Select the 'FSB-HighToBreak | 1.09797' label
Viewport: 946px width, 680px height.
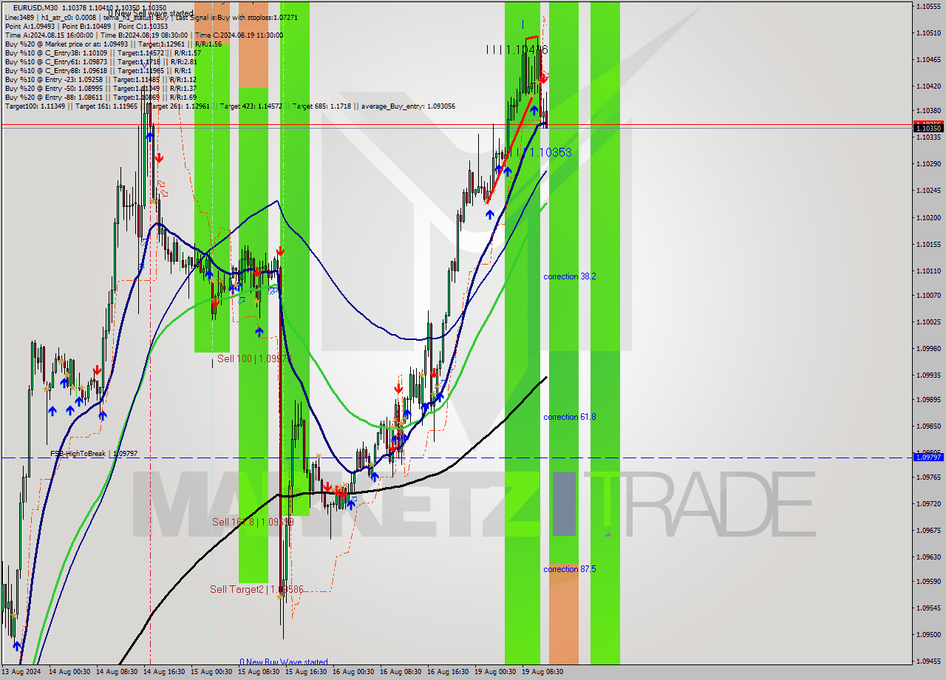[94, 454]
